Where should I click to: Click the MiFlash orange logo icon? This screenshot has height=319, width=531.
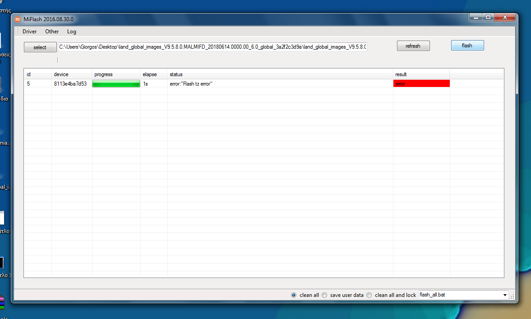tap(18, 19)
